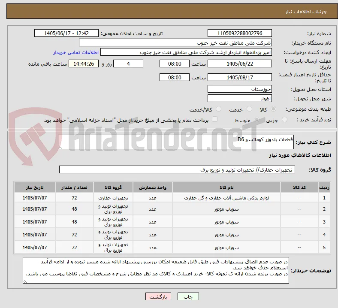
Task: Click the تعداد / مقدار column header
Action: tap(74, 187)
